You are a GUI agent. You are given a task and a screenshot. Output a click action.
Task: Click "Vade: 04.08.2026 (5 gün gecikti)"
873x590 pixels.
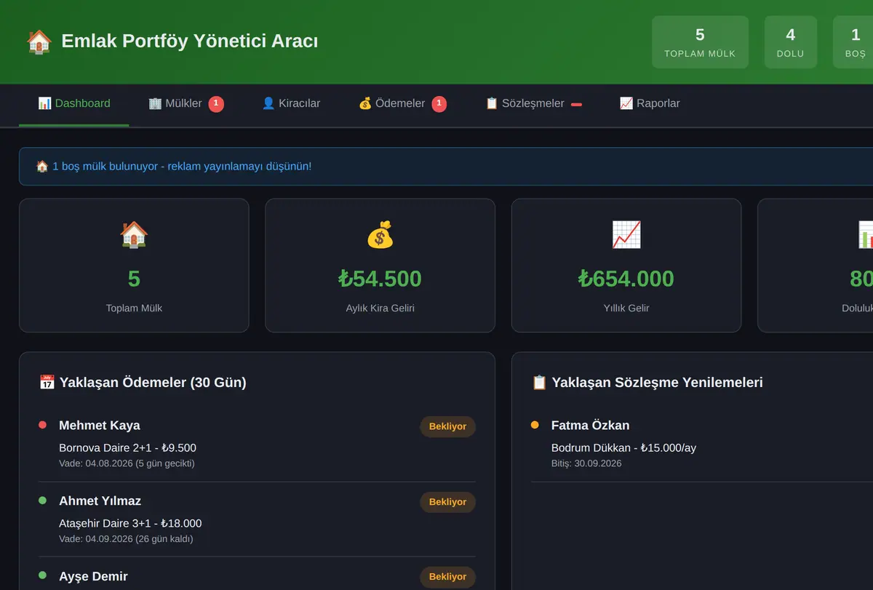[127, 463]
